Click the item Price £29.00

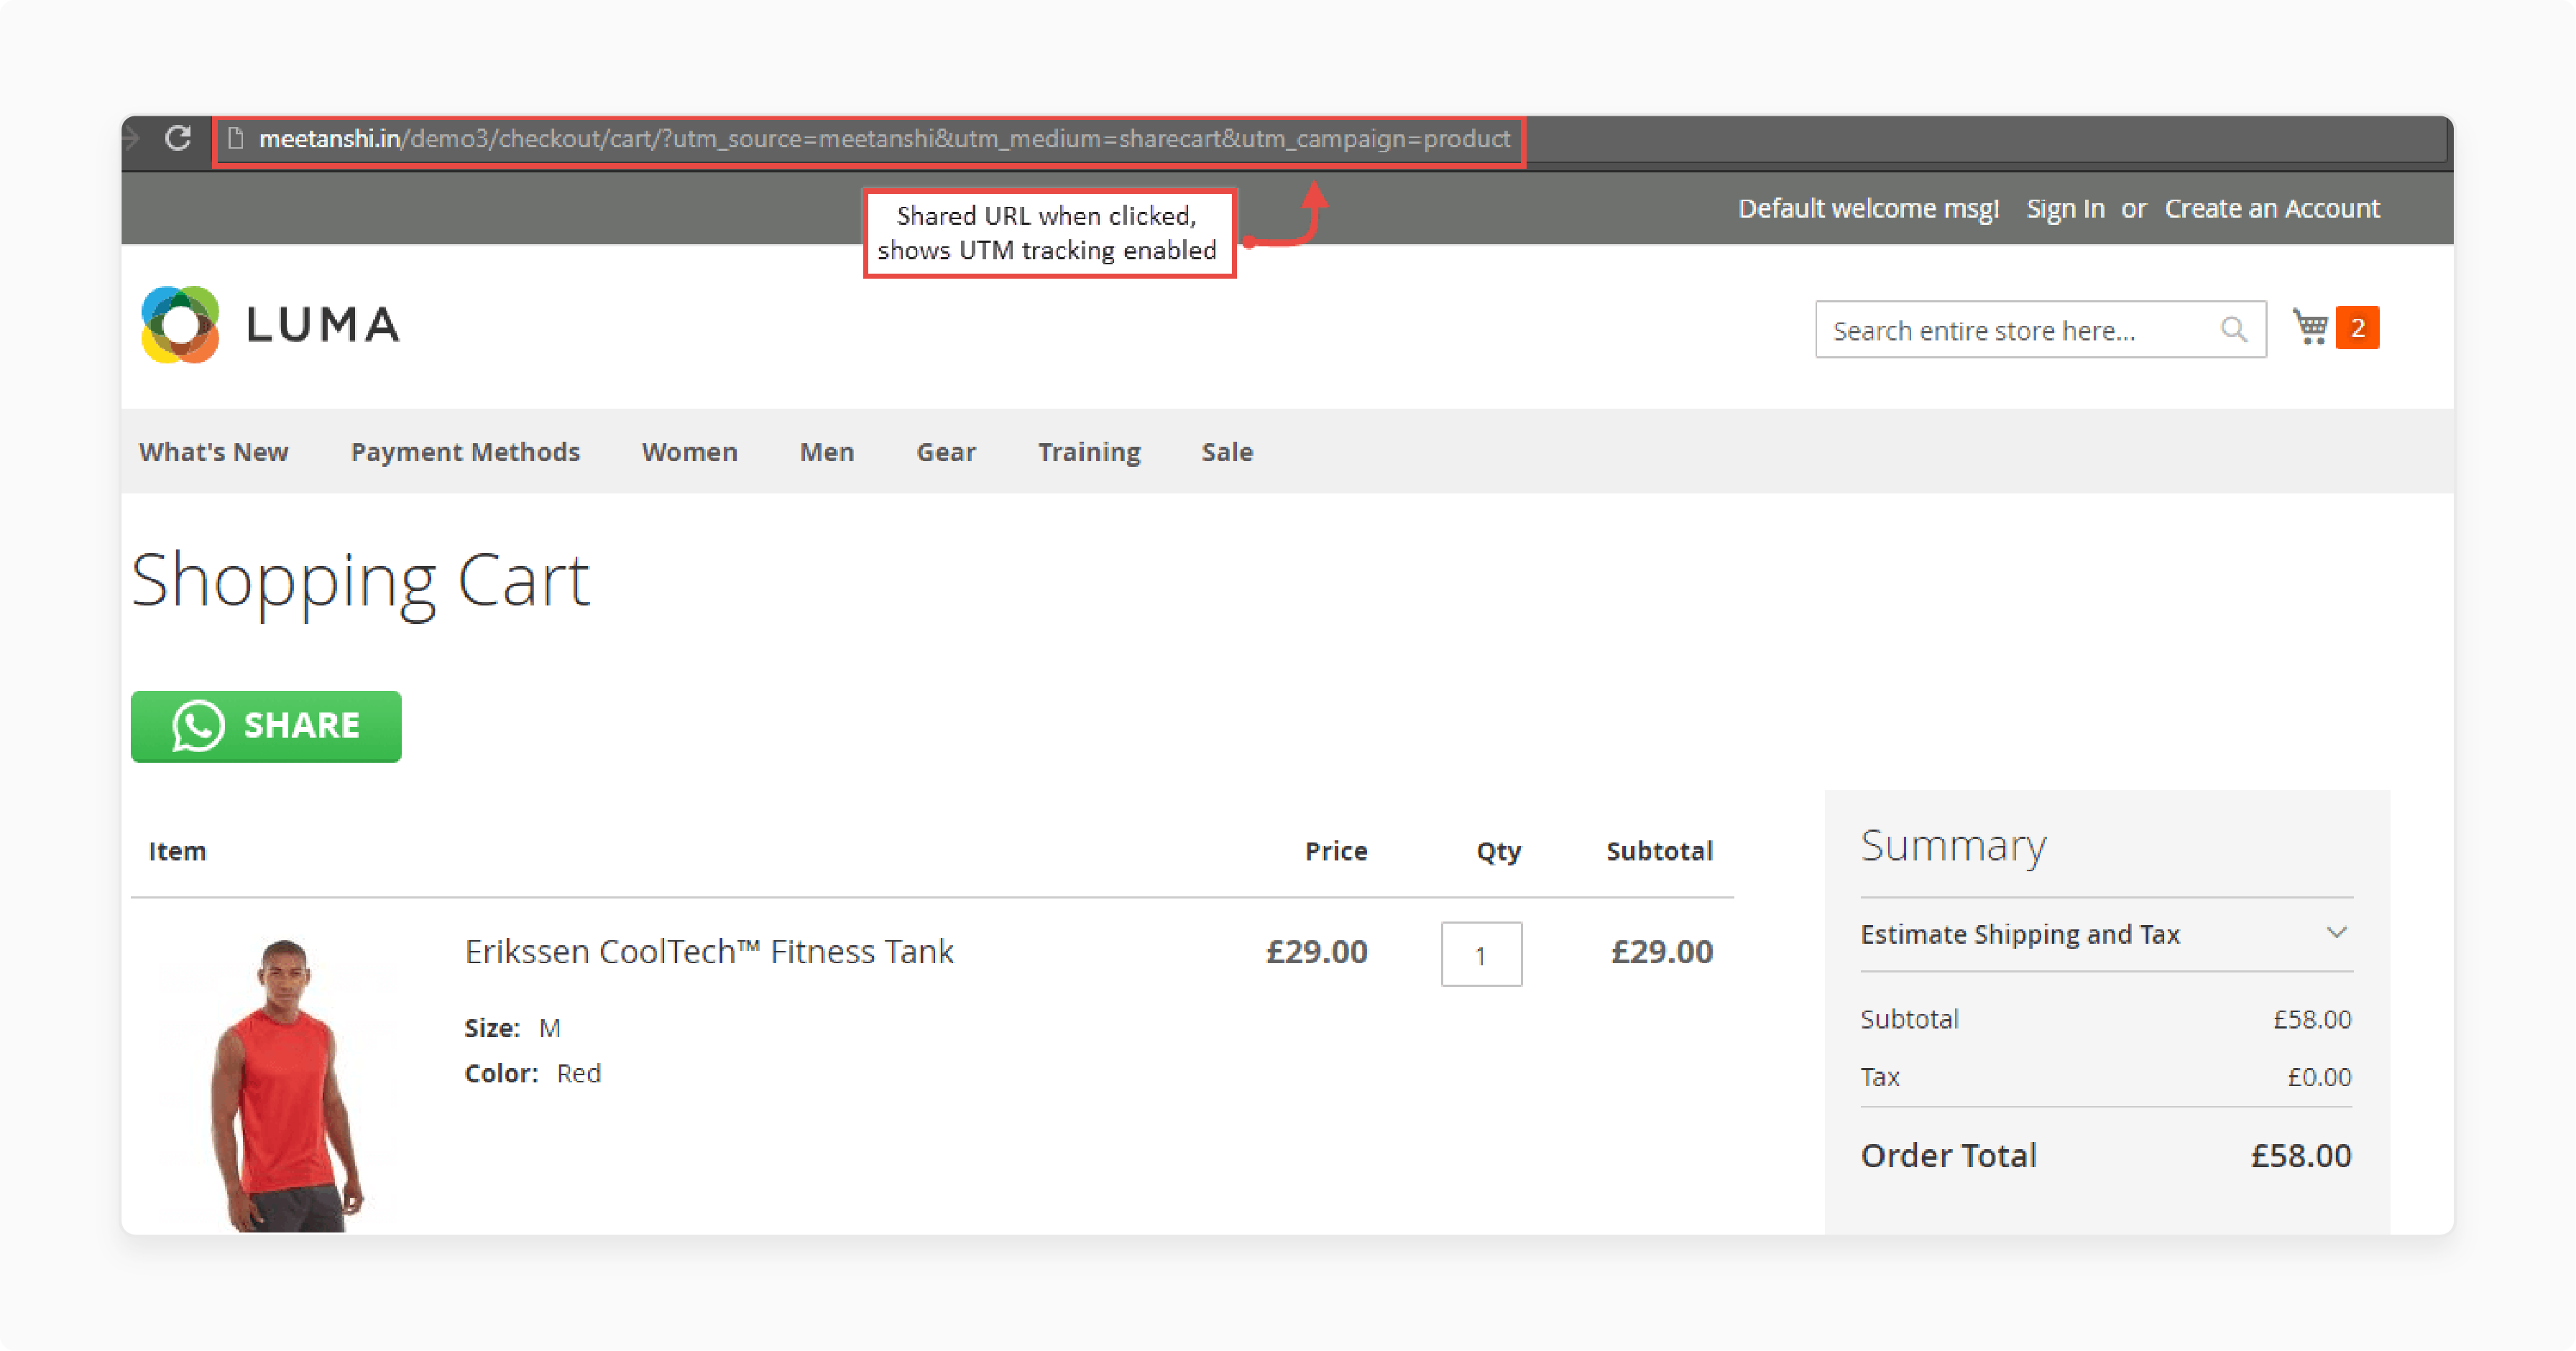1316,951
